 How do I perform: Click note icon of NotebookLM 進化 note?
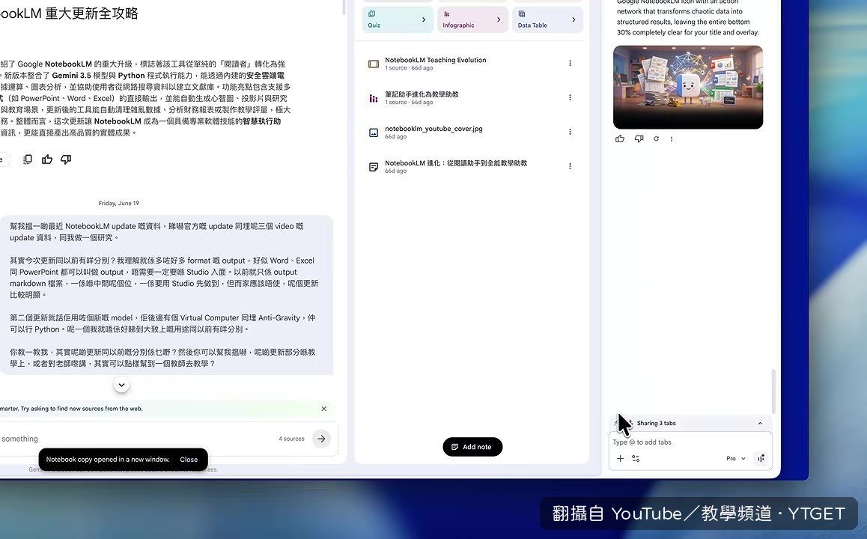[x=374, y=167]
